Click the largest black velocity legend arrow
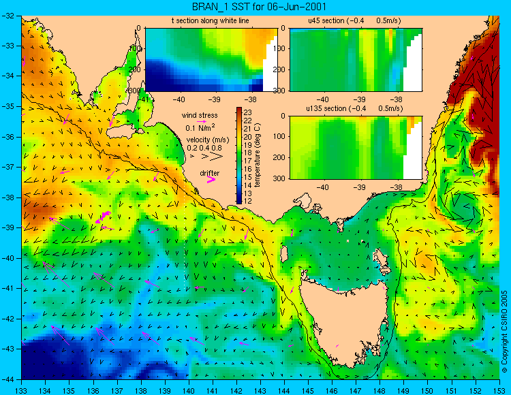Screen dimensions: 511x395 coord(216,157)
